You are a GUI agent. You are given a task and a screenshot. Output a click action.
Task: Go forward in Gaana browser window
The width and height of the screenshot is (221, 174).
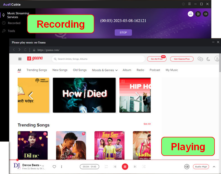pos(19,50)
